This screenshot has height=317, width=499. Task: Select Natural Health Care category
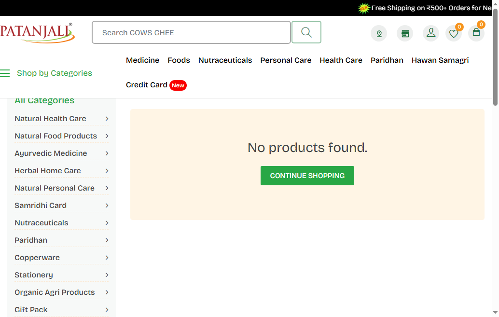50,119
